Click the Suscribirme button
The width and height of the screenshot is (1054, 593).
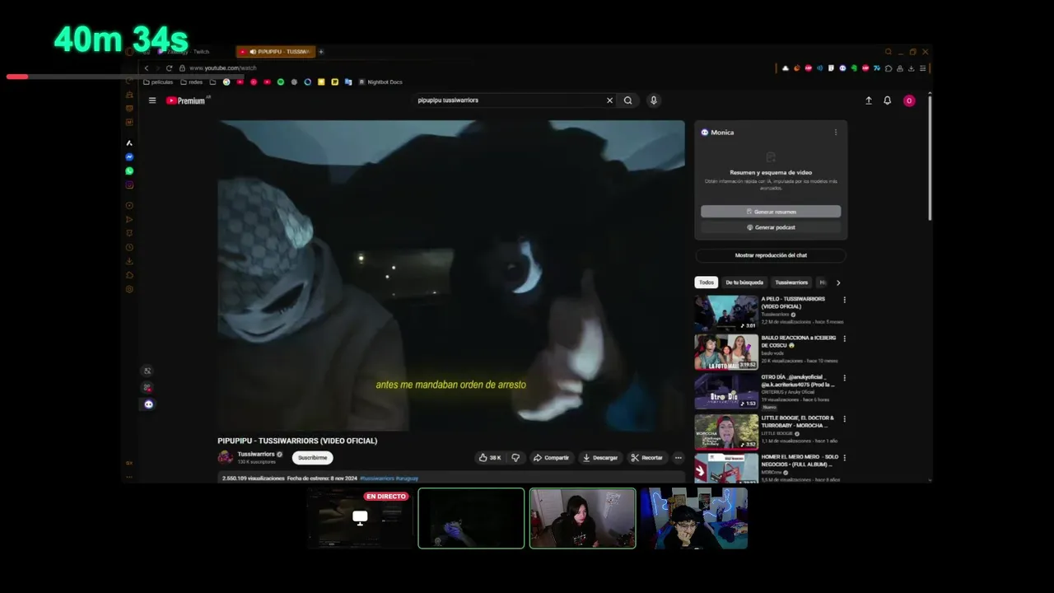312,458
